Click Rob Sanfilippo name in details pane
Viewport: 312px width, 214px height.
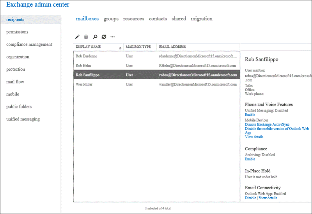(261, 59)
